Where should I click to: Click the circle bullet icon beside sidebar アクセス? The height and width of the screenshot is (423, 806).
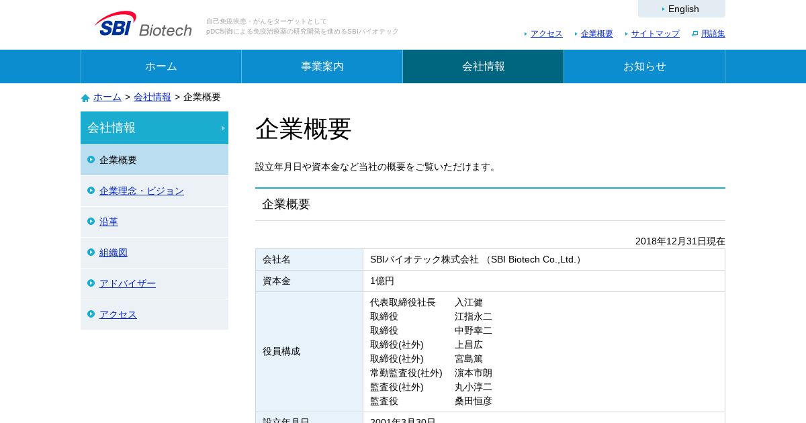pyautogui.click(x=91, y=314)
